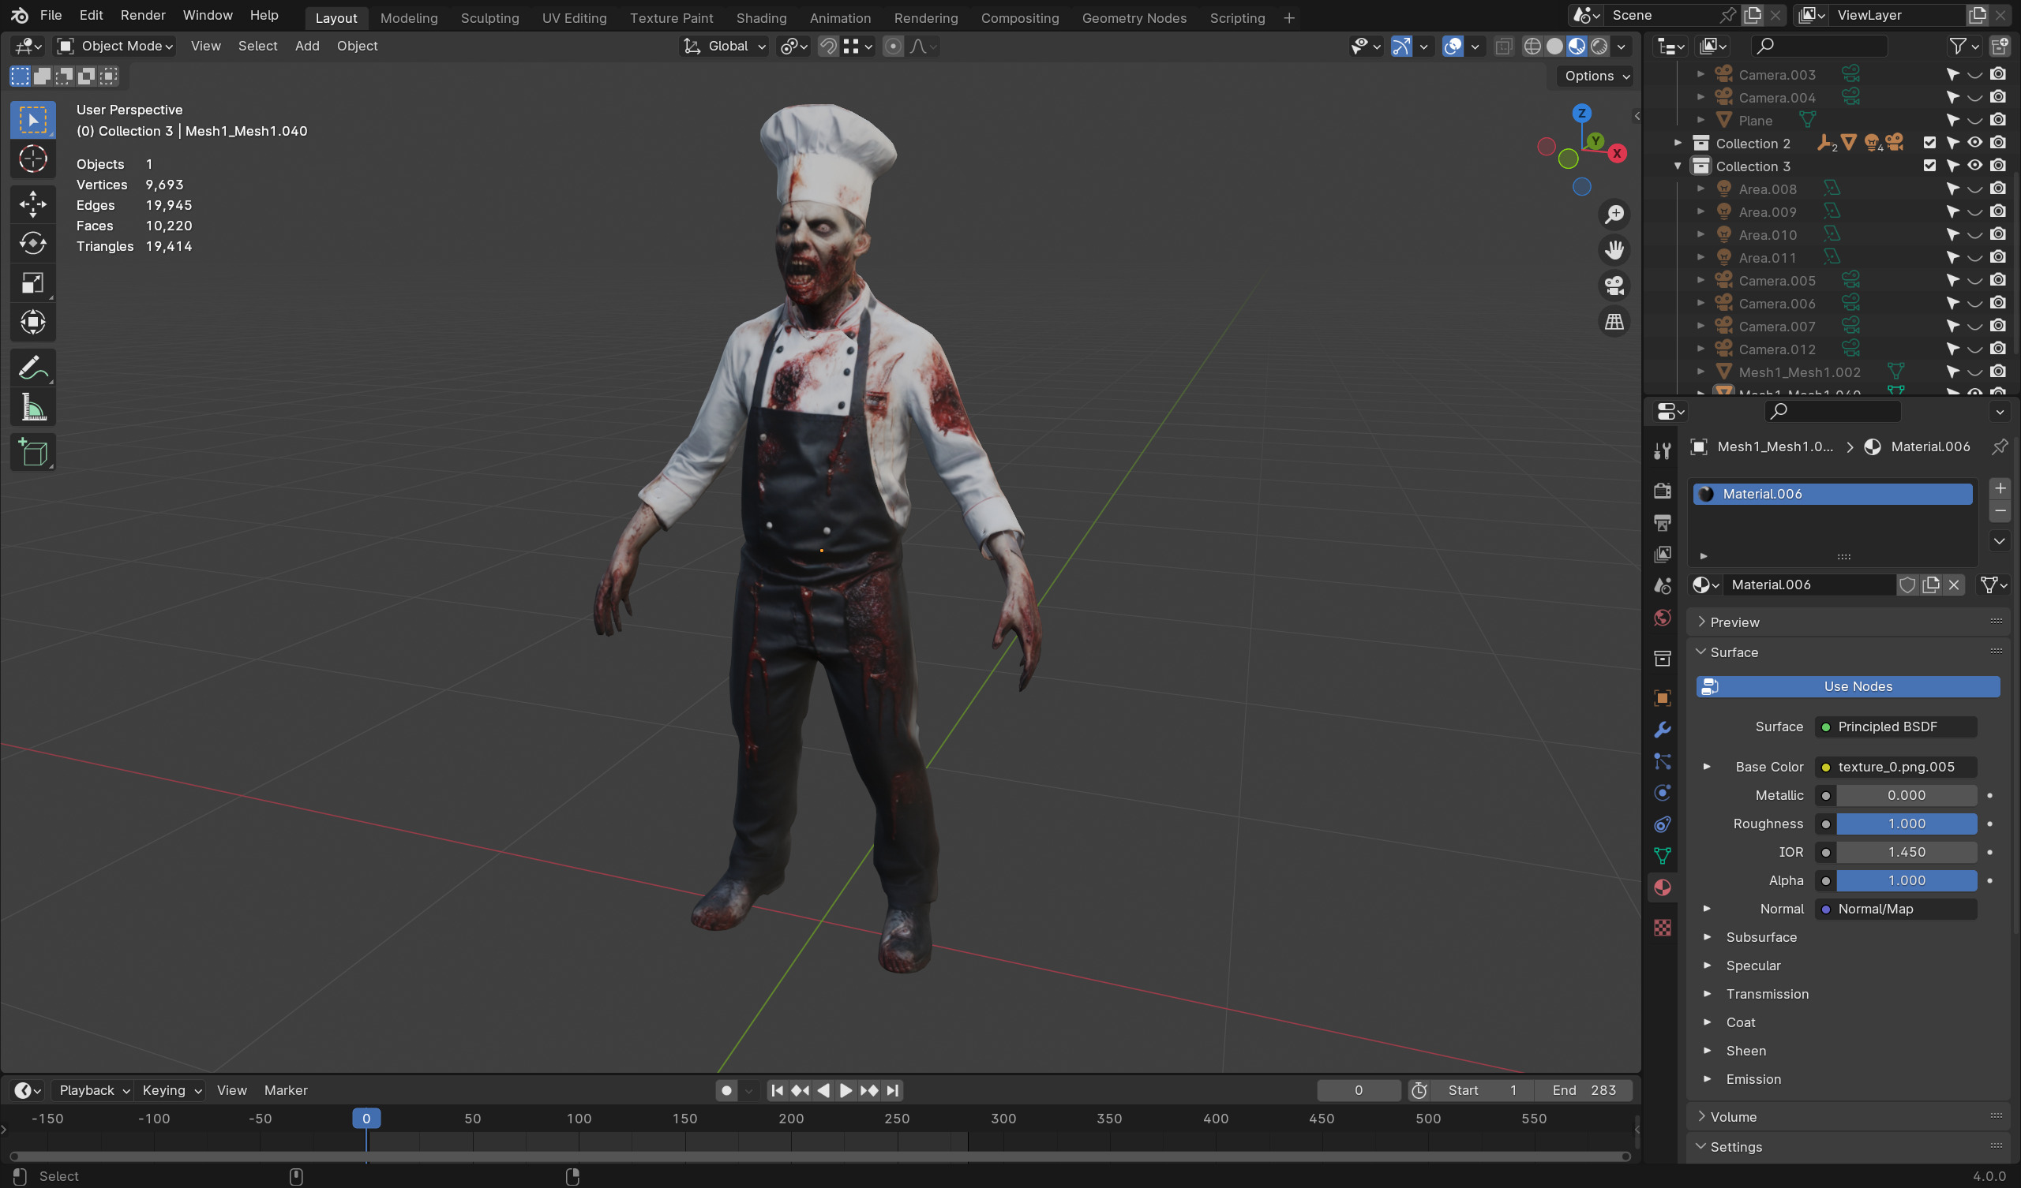Open the Physics properties tab
This screenshot has height=1188, width=2021.
point(1663,793)
